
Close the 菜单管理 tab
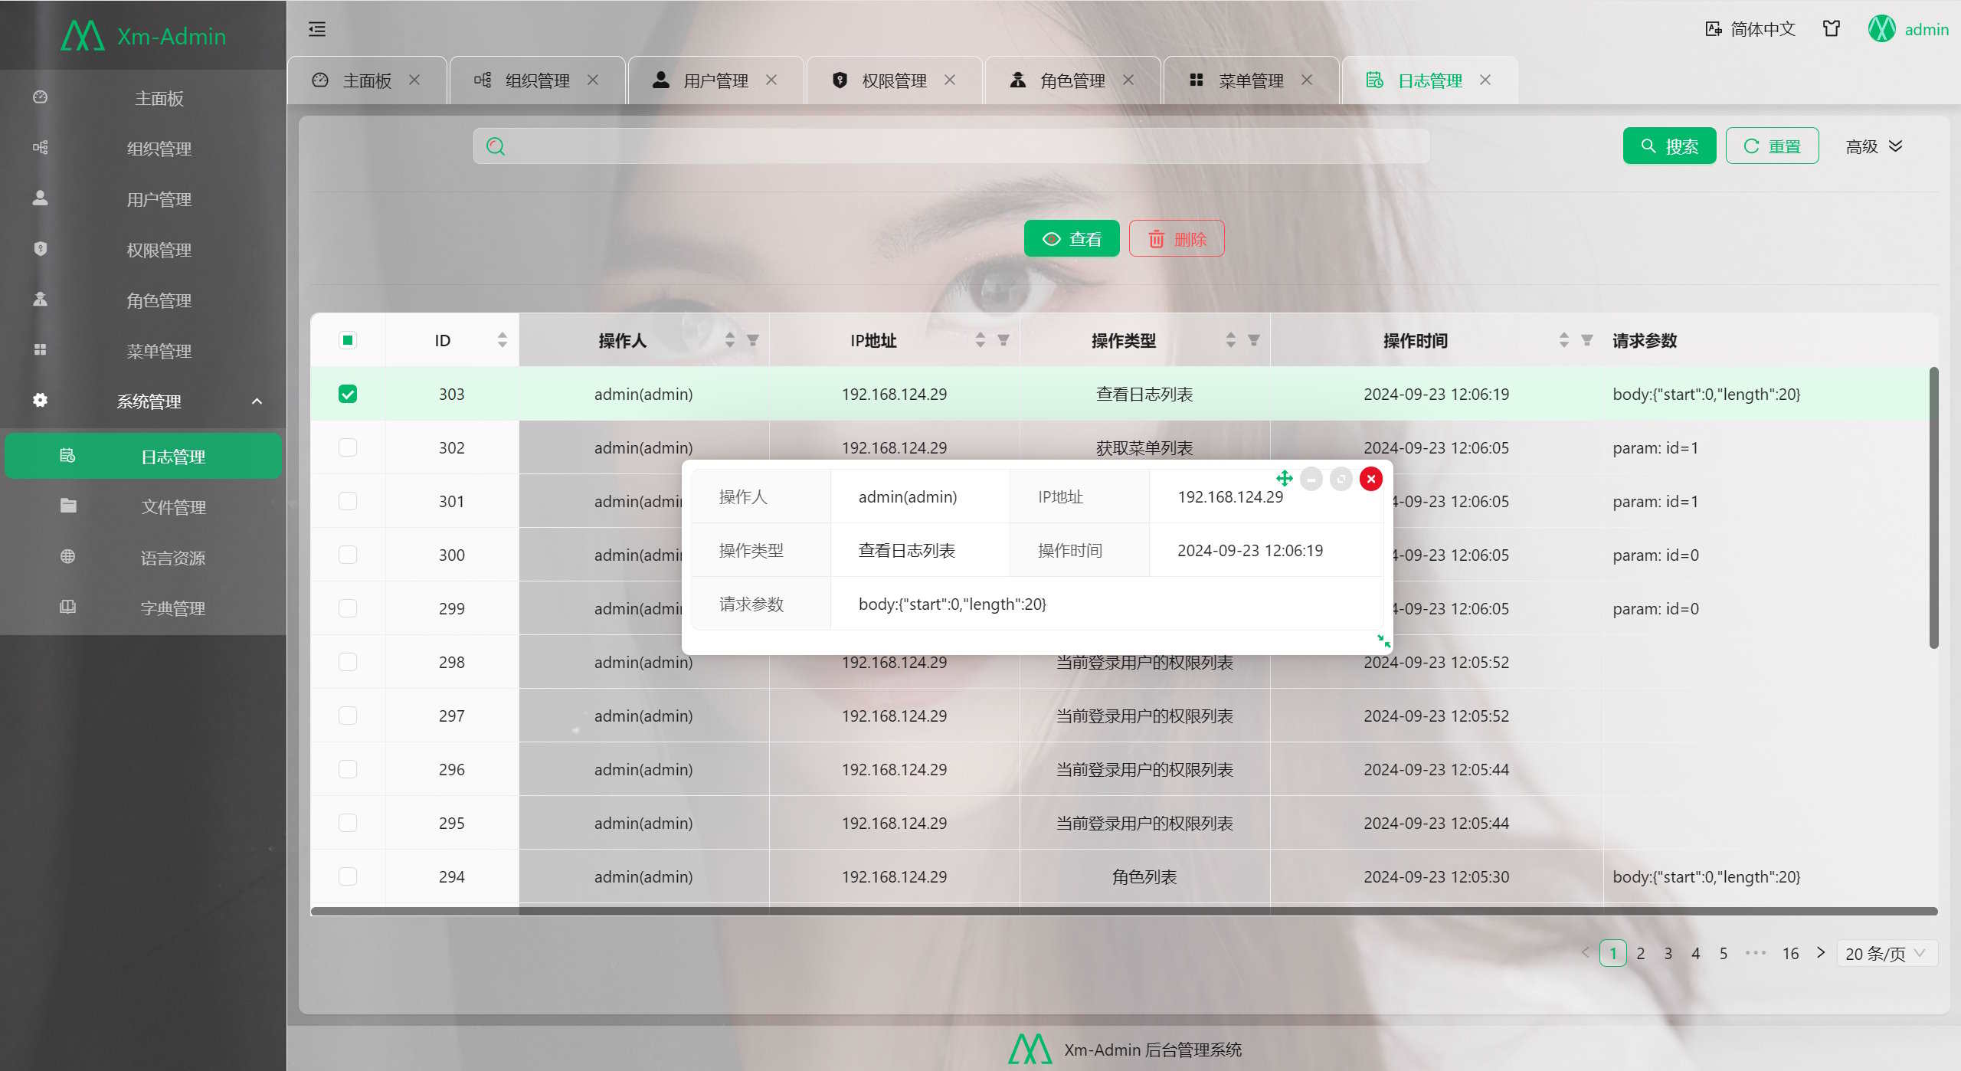tap(1307, 80)
